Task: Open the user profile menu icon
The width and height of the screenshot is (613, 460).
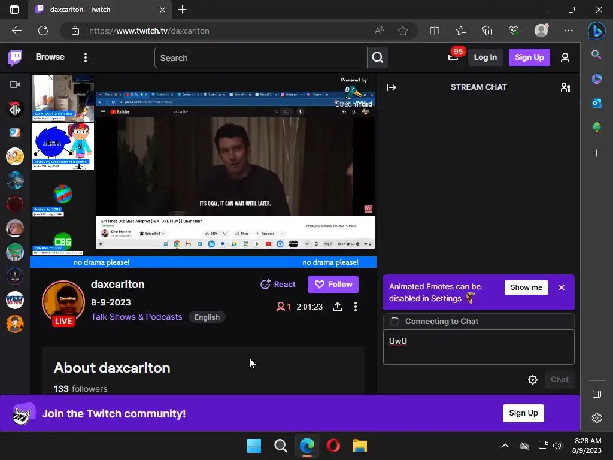Action: (565, 58)
